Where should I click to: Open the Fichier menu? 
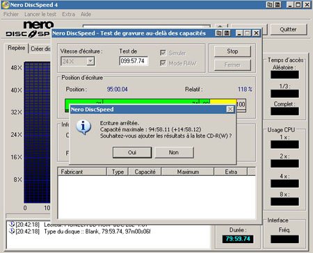pos(11,14)
